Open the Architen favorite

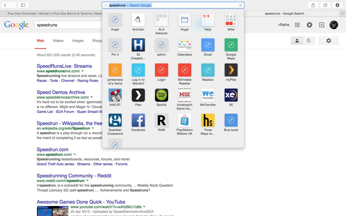click(138, 20)
